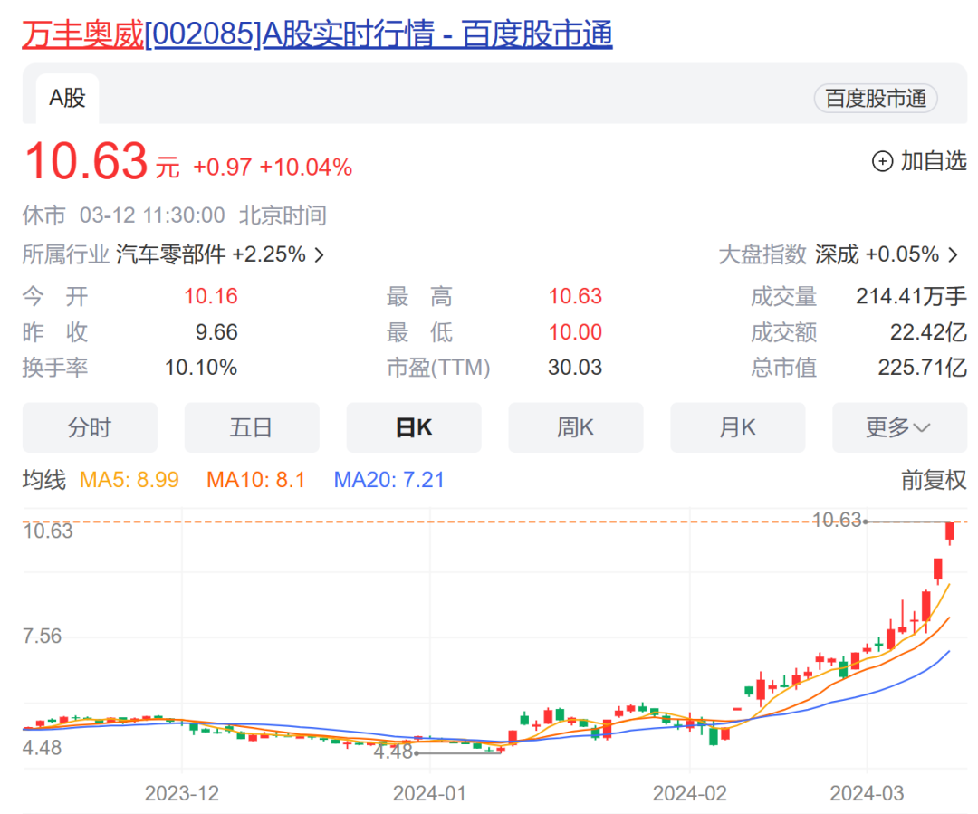Switch to the 五日 chart tab
Screen dimensions: 978x814
tap(252, 428)
